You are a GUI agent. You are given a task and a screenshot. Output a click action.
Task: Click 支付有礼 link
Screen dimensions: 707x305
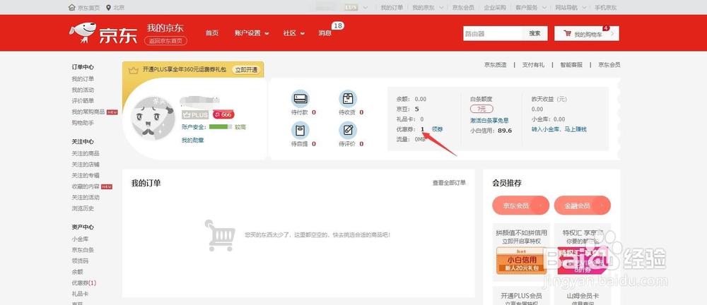(533, 64)
